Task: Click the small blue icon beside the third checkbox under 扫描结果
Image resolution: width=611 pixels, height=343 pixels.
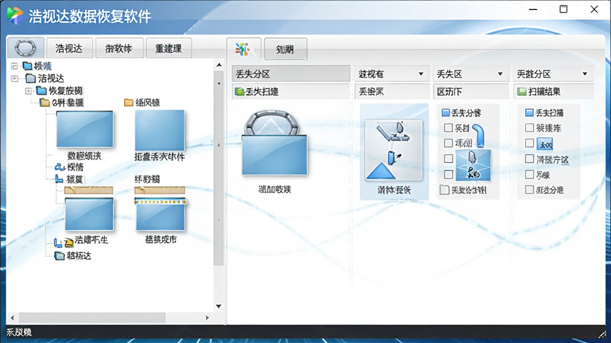Action: [x=545, y=144]
